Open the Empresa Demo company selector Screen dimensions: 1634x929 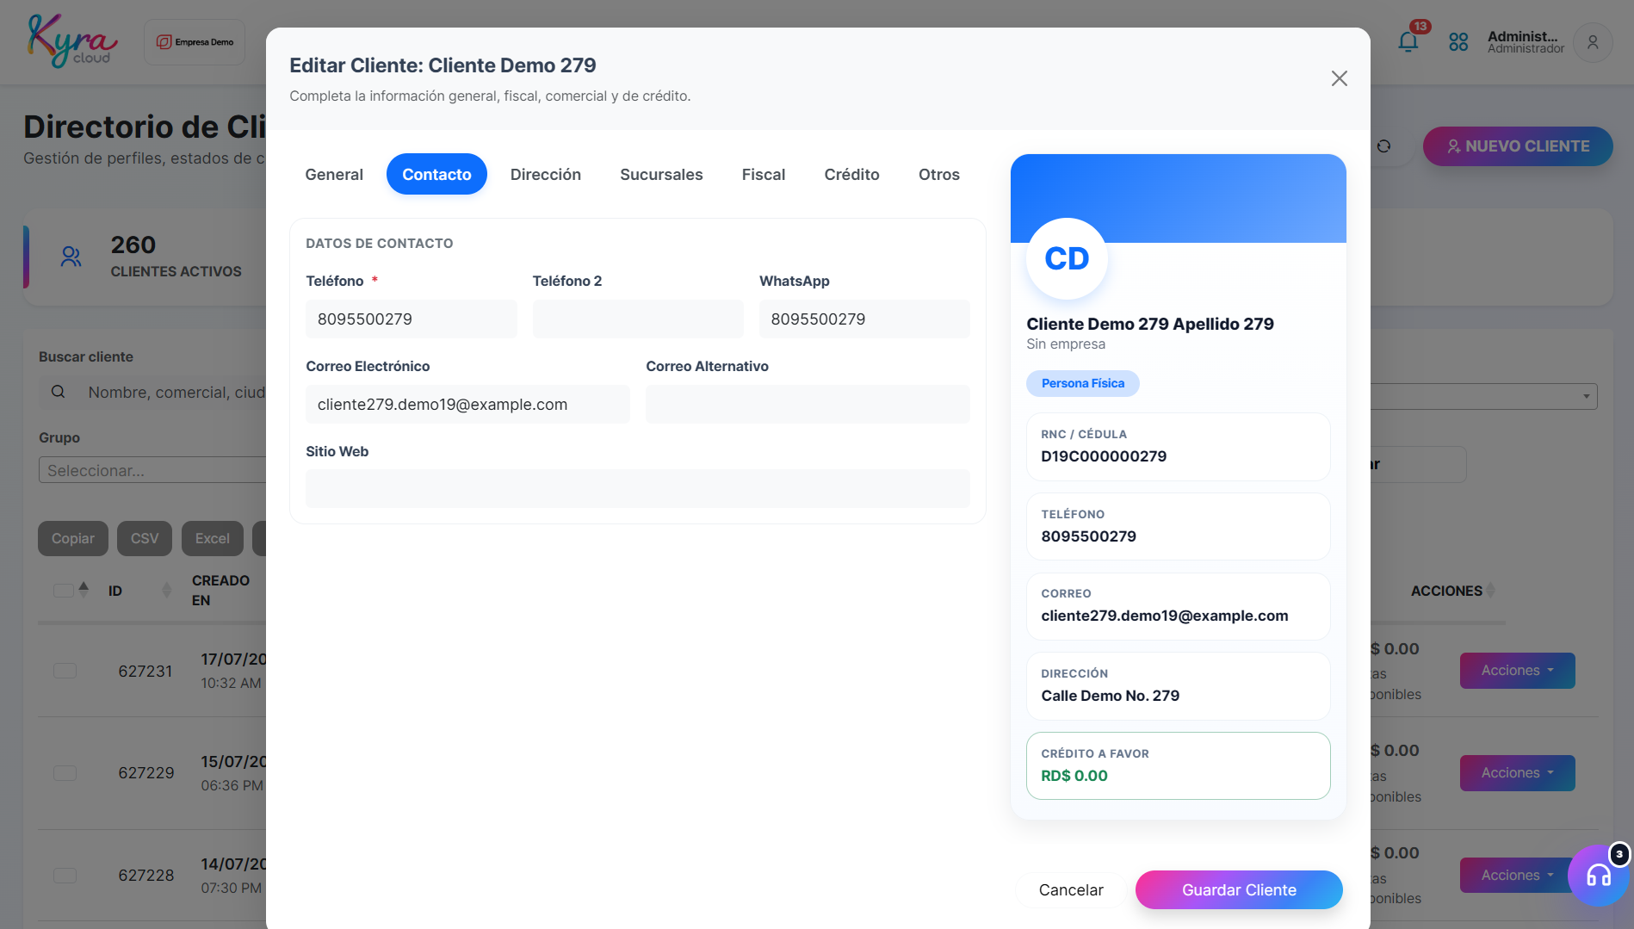click(195, 42)
